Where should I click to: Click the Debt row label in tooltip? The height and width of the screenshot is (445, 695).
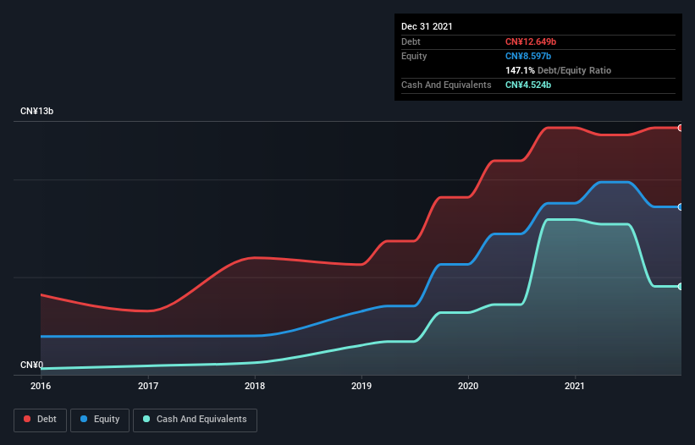[411, 41]
